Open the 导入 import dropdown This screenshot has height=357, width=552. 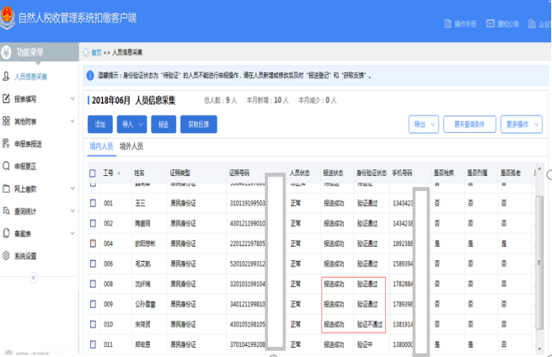pyautogui.click(x=131, y=125)
